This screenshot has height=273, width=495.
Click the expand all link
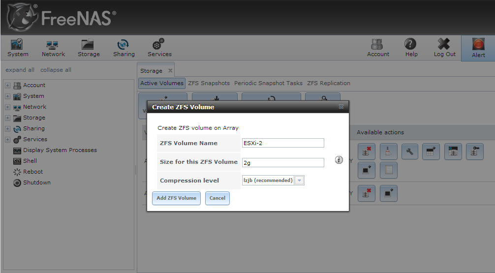pos(20,70)
